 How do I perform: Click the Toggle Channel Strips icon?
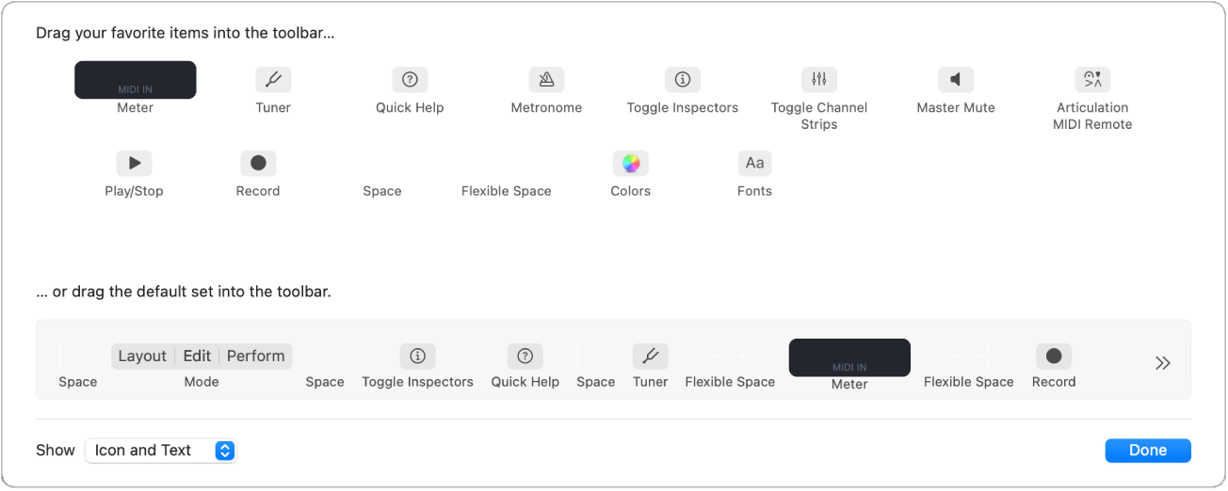pos(819,80)
